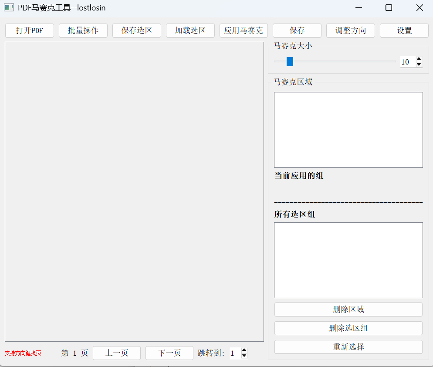Click inside the 马赛克区域 list
This screenshot has width=433, height=367.
pyautogui.click(x=348, y=130)
